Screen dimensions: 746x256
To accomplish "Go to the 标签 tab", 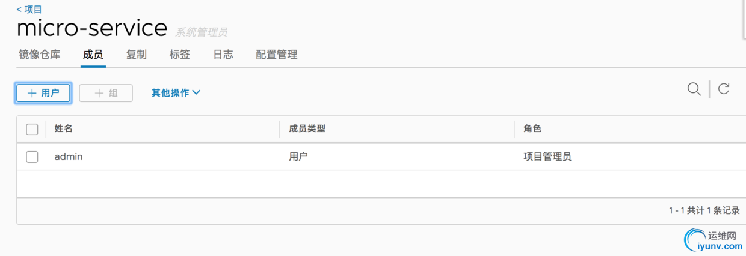I will click(x=180, y=55).
